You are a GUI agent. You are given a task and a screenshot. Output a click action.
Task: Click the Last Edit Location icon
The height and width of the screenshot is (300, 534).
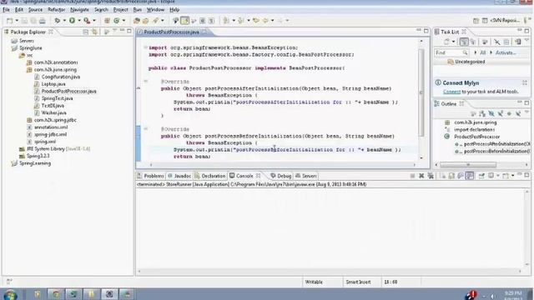tap(256, 21)
